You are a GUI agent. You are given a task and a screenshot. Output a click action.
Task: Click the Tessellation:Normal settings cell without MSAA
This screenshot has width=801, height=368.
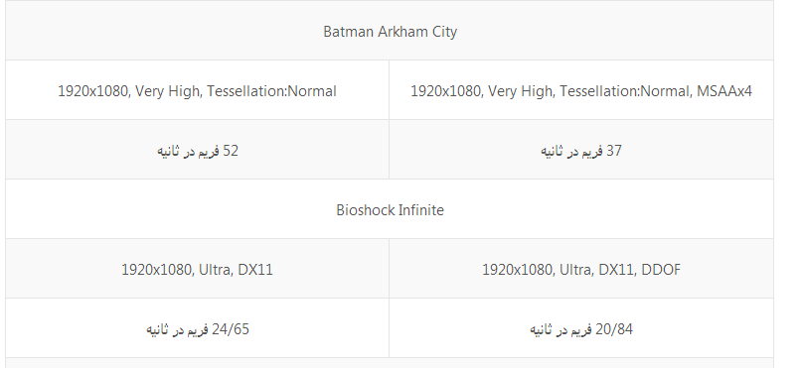pyautogui.click(x=197, y=90)
